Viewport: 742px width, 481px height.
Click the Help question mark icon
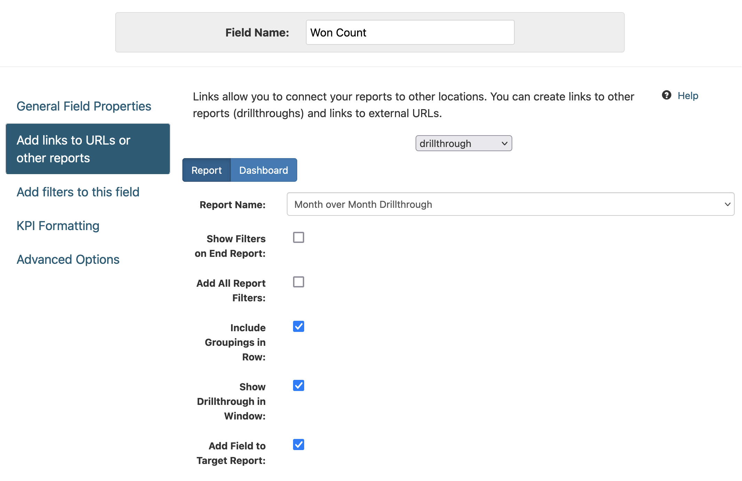point(666,95)
